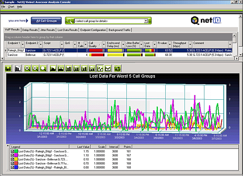Select the Raleigh_Bldg1 endpoint cell in results table
This screenshot has width=243, height=176.
(x=16, y=50)
